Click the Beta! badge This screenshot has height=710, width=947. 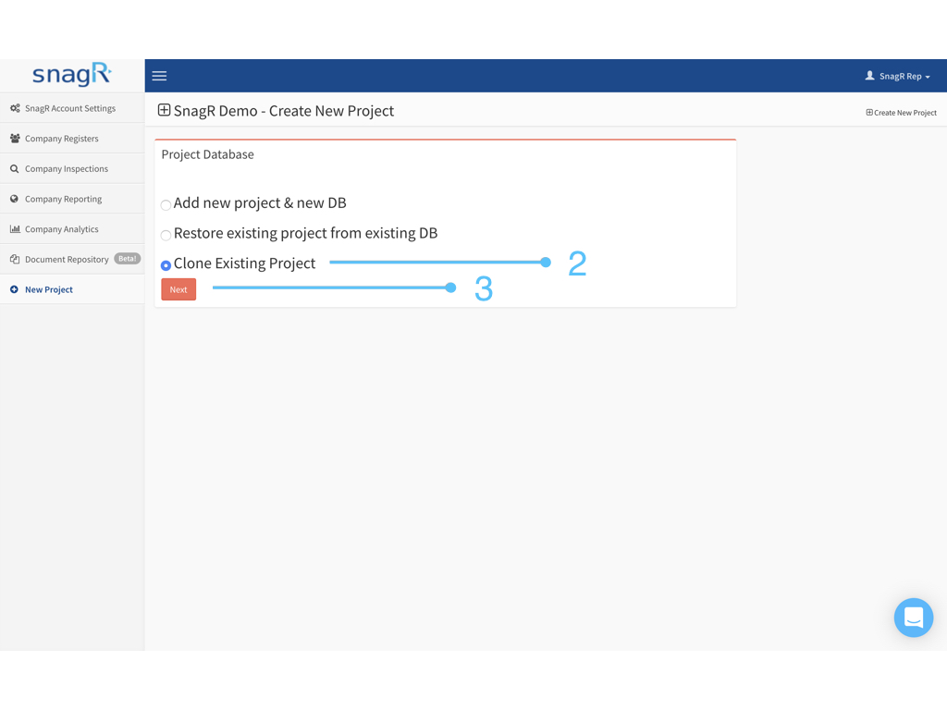pyautogui.click(x=128, y=259)
